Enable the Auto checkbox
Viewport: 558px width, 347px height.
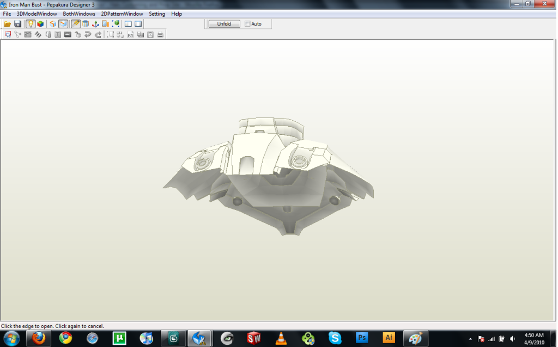point(247,24)
